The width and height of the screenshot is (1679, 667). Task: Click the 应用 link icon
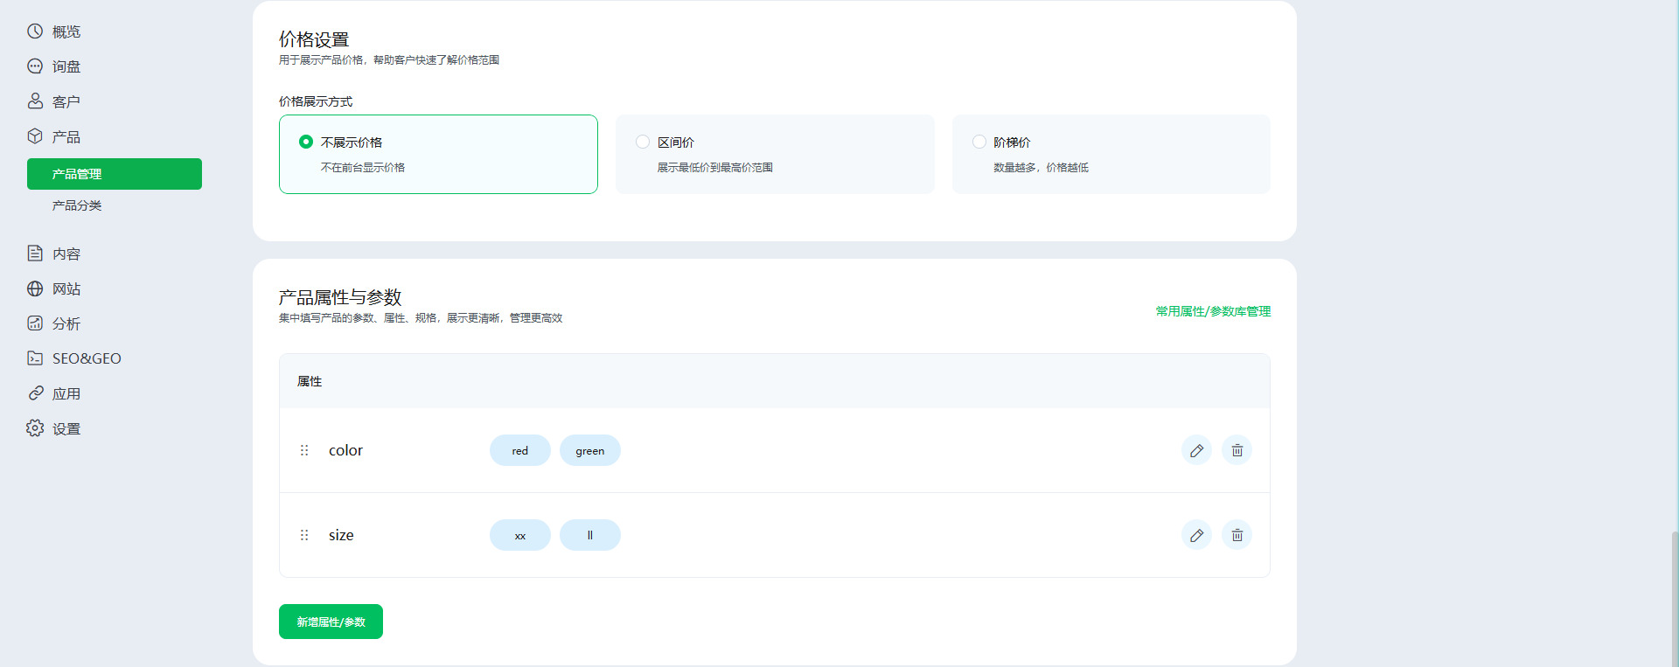[35, 393]
